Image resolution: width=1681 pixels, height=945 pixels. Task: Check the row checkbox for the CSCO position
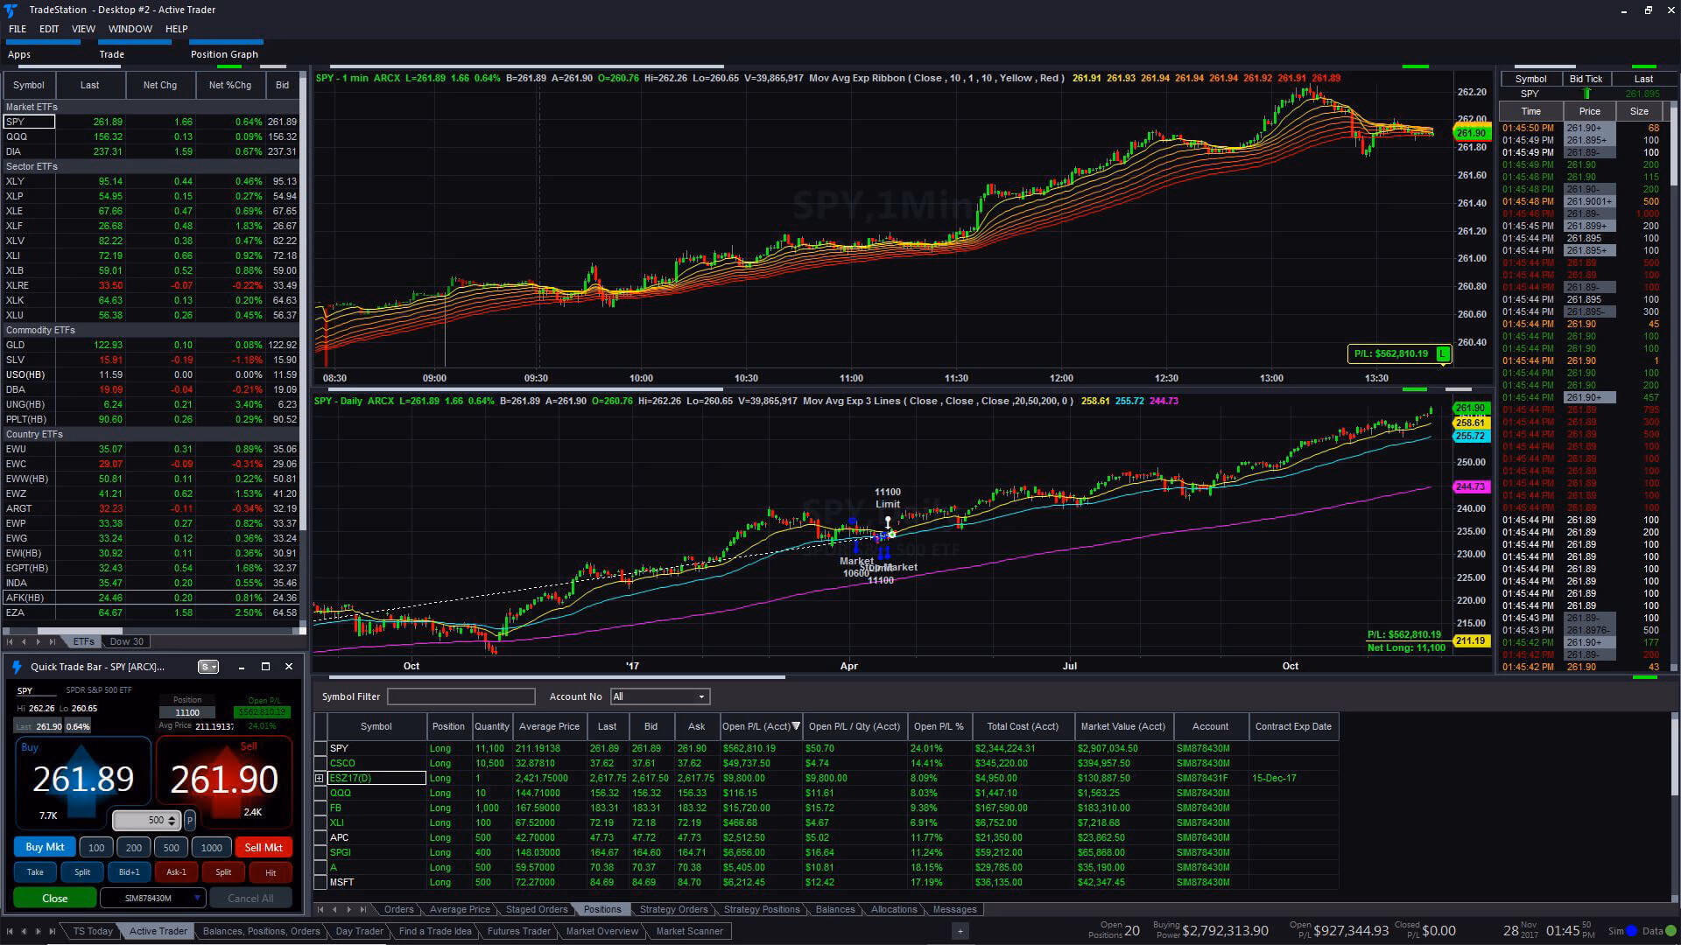[x=320, y=763]
